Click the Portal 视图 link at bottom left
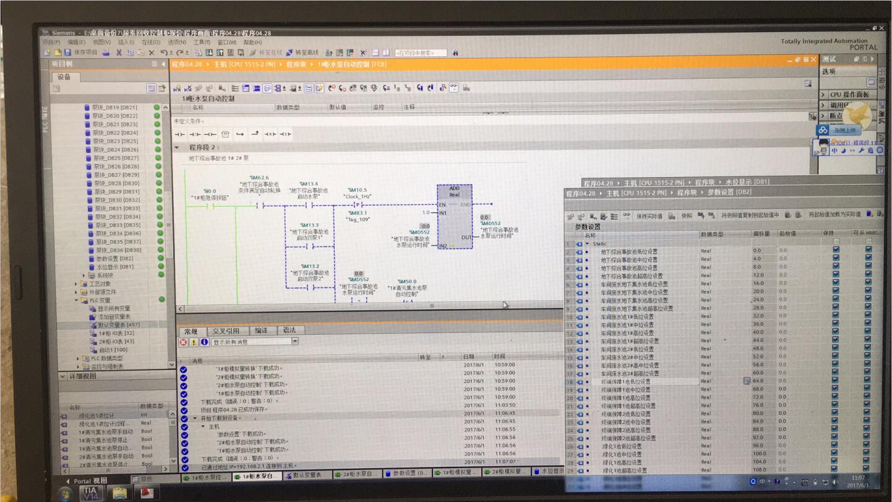892x502 pixels. pyautogui.click(x=90, y=480)
